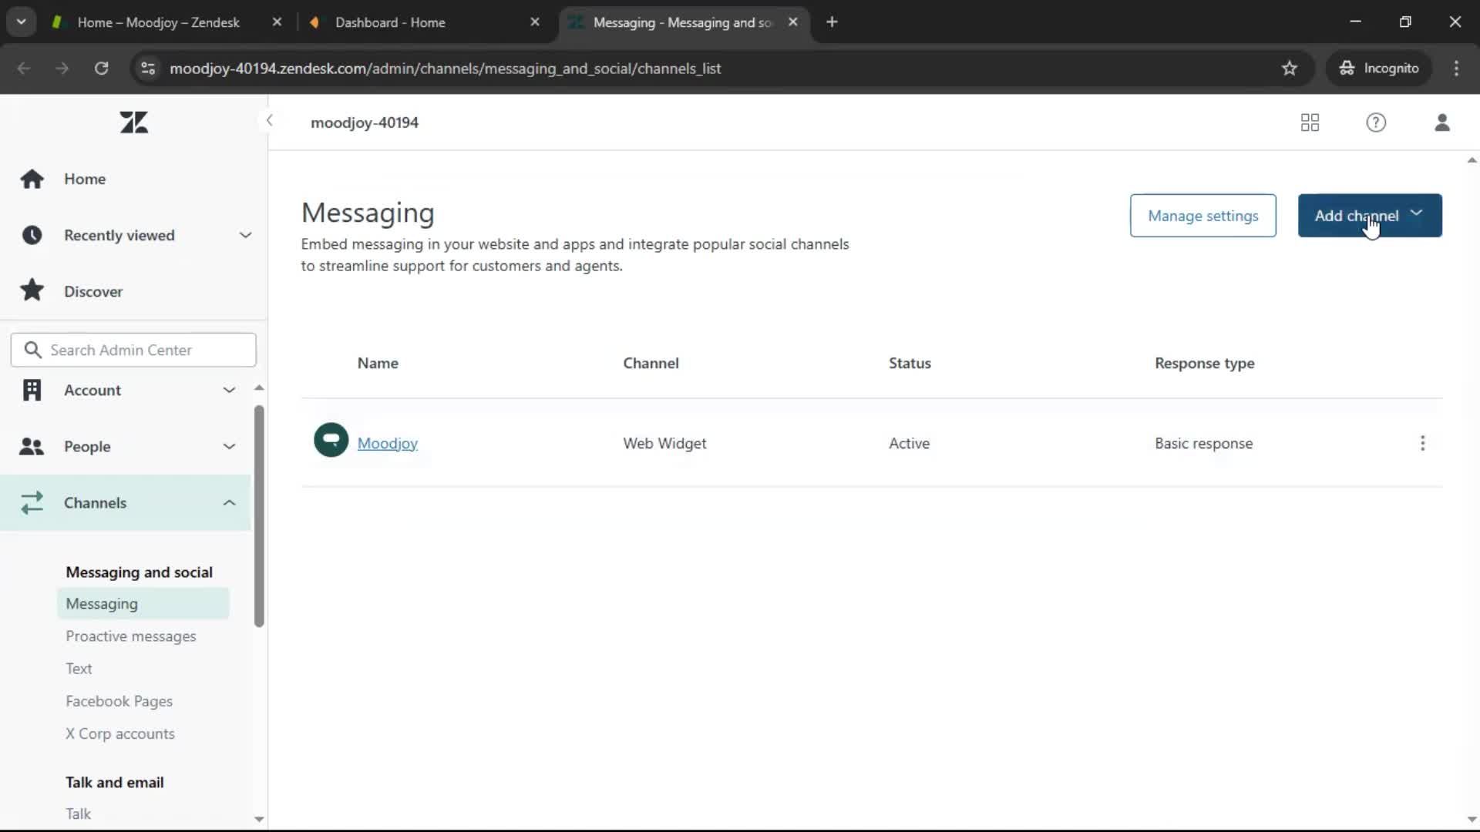Screen dimensions: 1480x832
Task: Click the Status column header
Action: coord(910,363)
